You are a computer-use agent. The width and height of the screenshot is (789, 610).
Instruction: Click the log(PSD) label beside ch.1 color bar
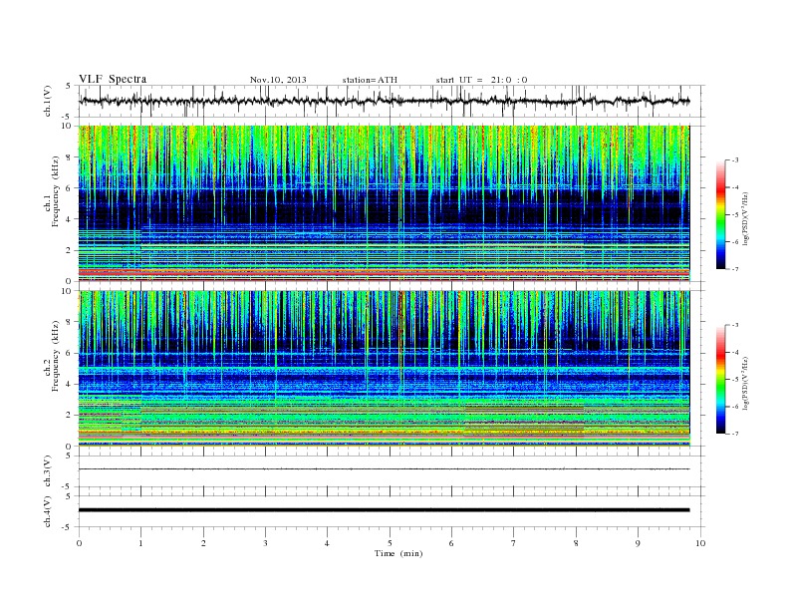click(745, 217)
